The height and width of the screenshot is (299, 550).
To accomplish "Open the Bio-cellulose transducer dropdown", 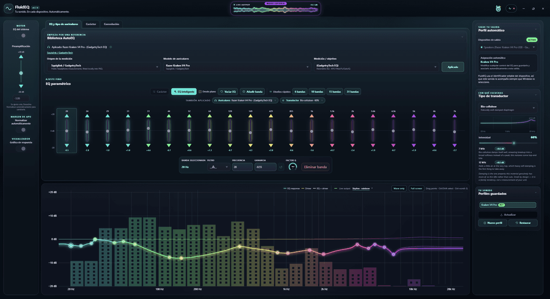I will pyautogui.click(x=507, y=108).
